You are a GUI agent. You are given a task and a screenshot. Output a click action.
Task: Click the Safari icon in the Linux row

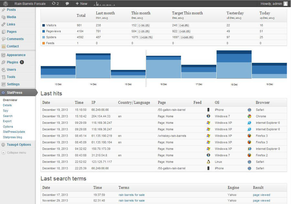[249, 162]
